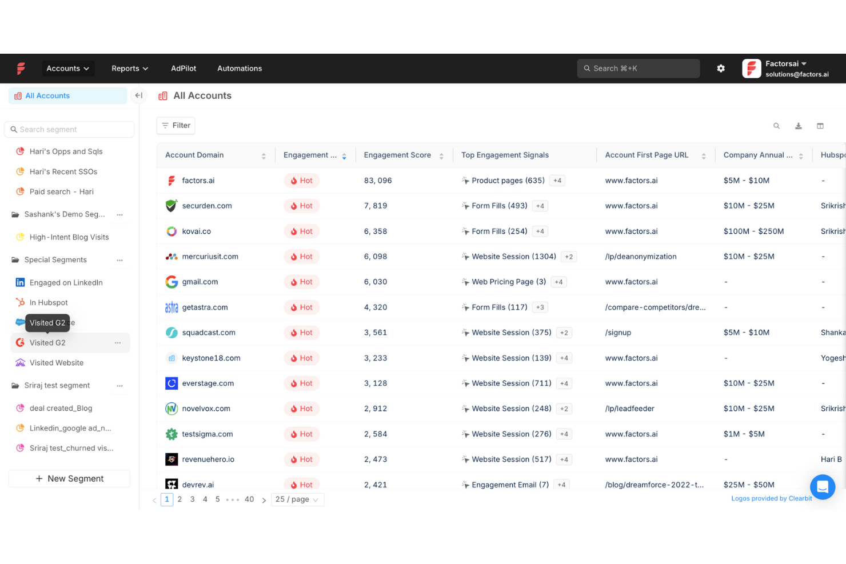Click the +4 badge in factors.ai row
846x564 pixels.
[x=557, y=181]
